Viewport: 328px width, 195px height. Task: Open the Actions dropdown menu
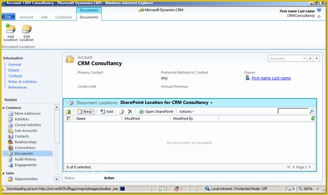click(x=187, y=111)
